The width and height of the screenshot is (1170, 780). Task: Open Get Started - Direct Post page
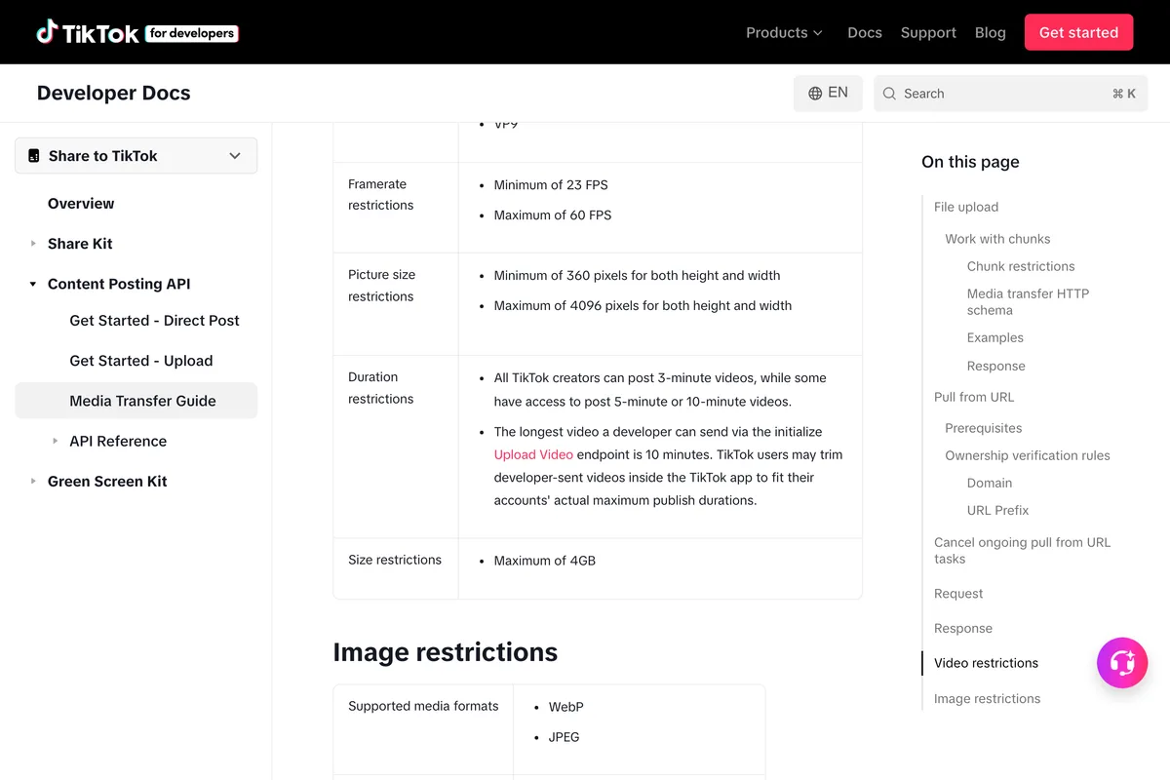[154, 321]
